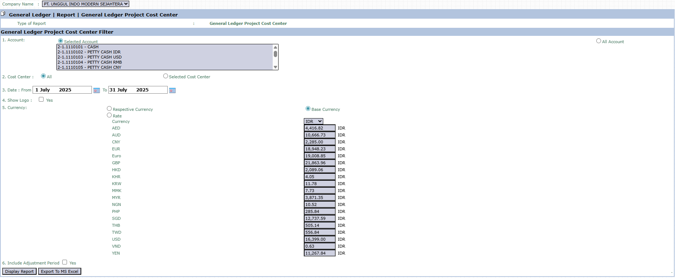Choose Selected Cost Center option

pyautogui.click(x=165, y=76)
